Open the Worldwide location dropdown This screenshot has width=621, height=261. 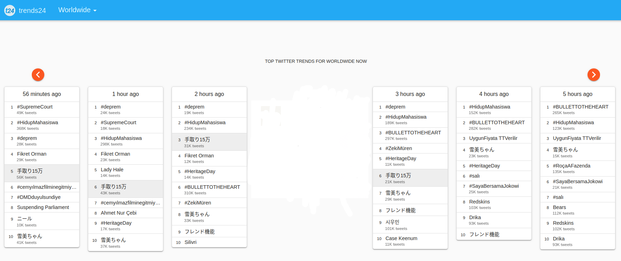[x=77, y=10]
